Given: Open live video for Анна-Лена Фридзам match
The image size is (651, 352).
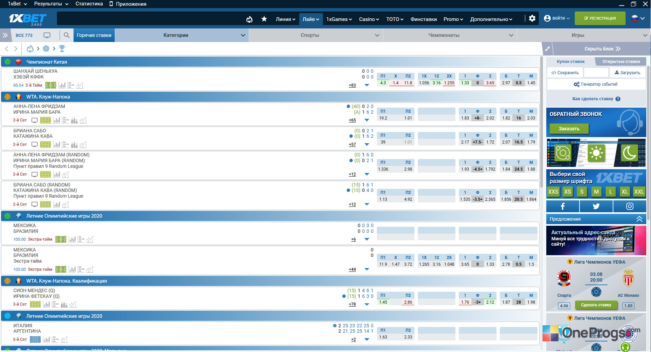Looking at the screenshot, I should (x=35, y=120).
